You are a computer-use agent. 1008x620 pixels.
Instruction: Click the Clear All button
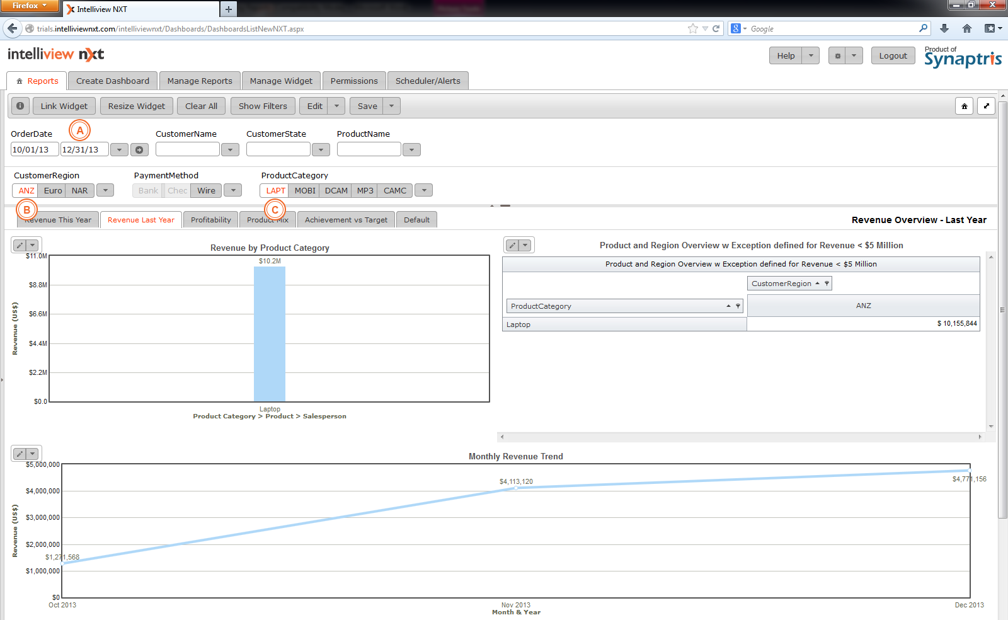(201, 106)
